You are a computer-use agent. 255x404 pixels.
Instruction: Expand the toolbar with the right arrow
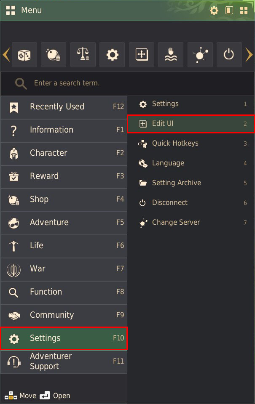(x=249, y=55)
